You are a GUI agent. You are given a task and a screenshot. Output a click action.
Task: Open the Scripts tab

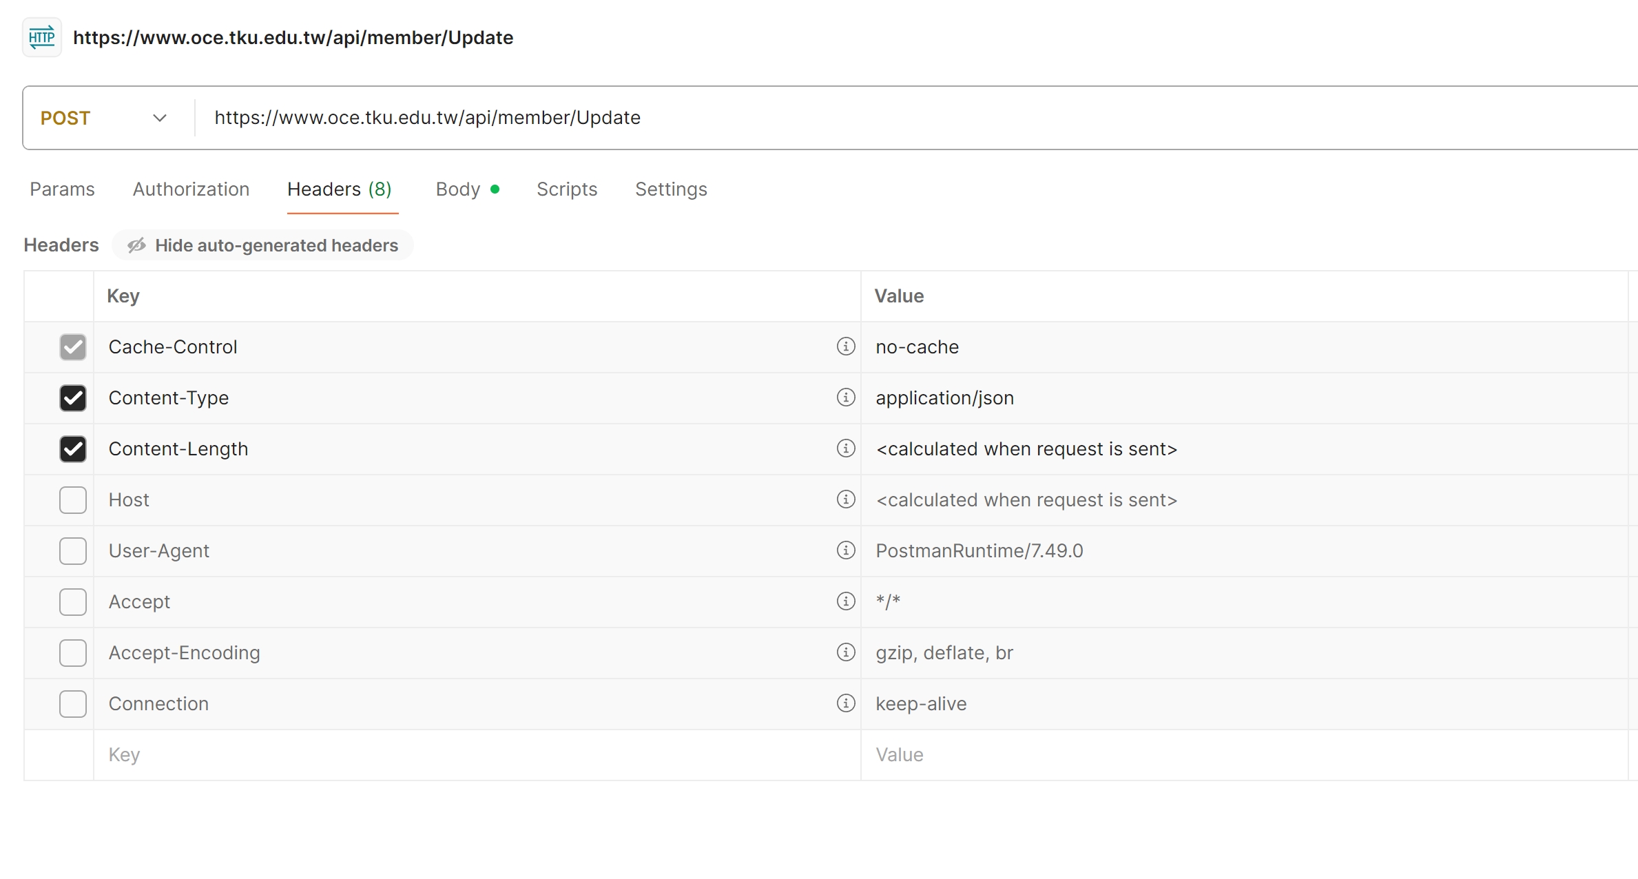(x=567, y=189)
